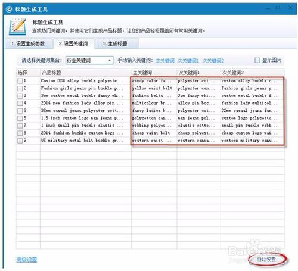Check the box for row 4
This screenshot has width=298, height=271.
tap(20, 103)
